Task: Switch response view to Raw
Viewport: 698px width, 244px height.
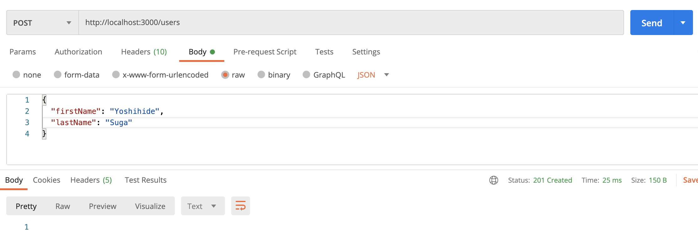Action: (x=63, y=206)
